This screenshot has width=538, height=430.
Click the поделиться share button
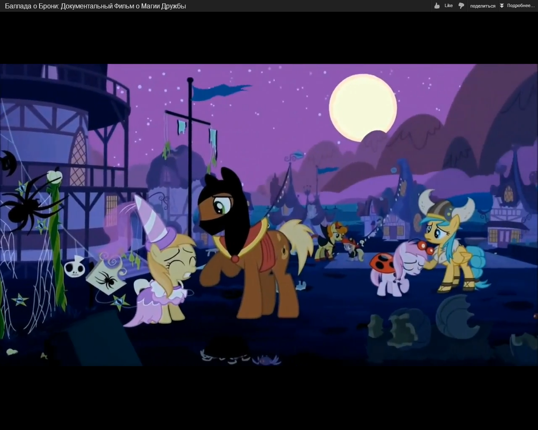pyautogui.click(x=483, y=6)
